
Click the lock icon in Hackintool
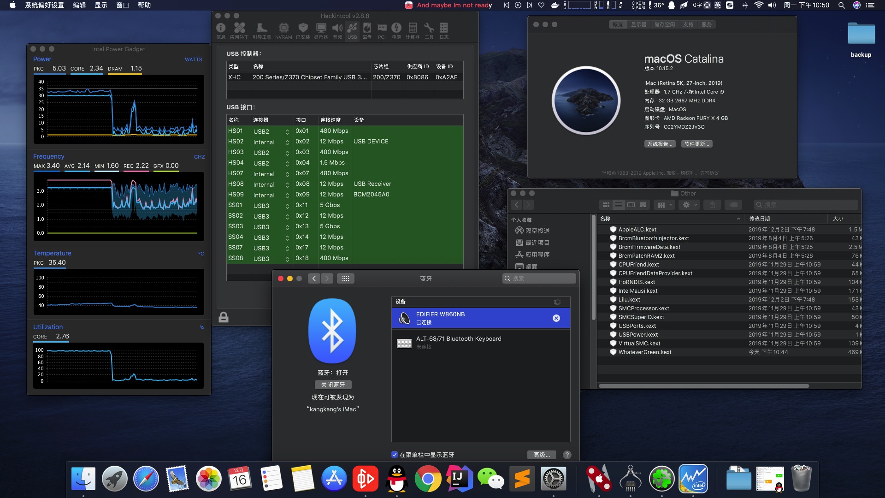pos(224,317)
